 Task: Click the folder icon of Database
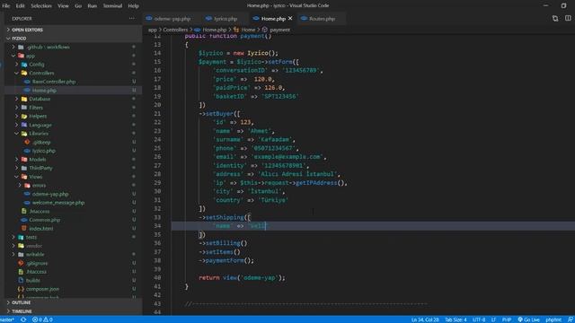coord(24,99)
